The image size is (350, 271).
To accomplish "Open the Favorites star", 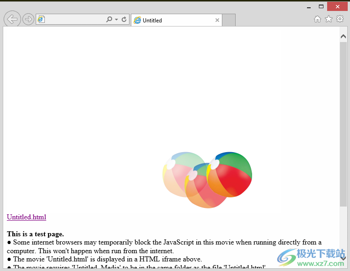I will (328, 19).
